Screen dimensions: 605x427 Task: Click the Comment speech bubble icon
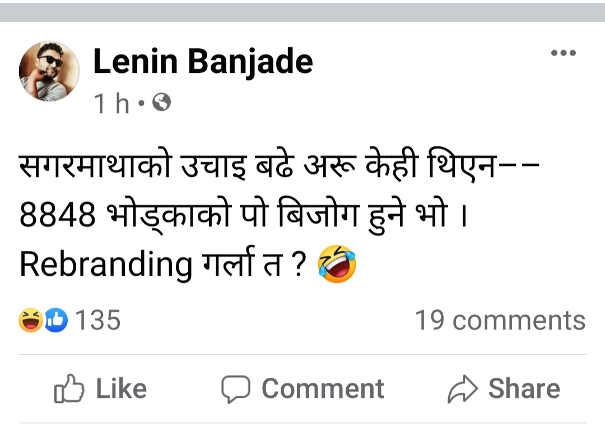pyautogui.click(x=235, y=389)
